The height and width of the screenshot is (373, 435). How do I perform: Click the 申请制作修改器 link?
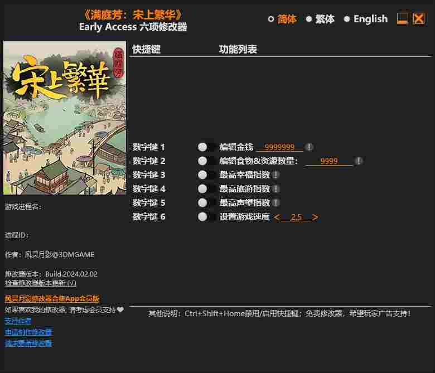point(28,332)
